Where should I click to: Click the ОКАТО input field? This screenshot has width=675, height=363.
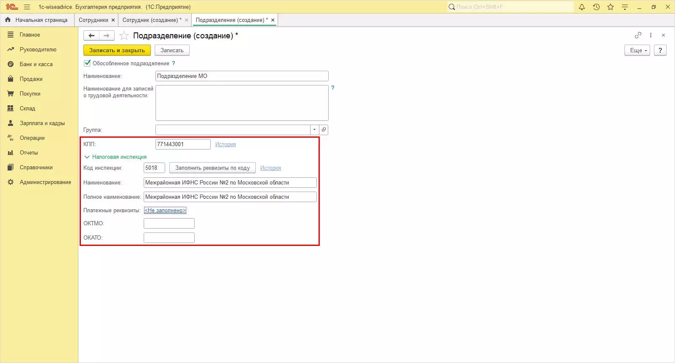click(x=169, y=238)
